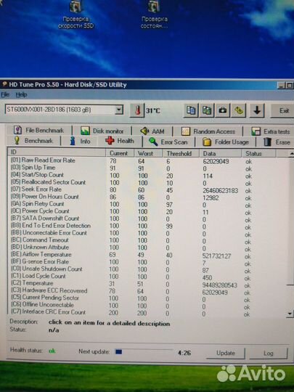Viewport: 294px width, 392px height.
Task: Click the data value 26460623183
Action: (220, 191)
